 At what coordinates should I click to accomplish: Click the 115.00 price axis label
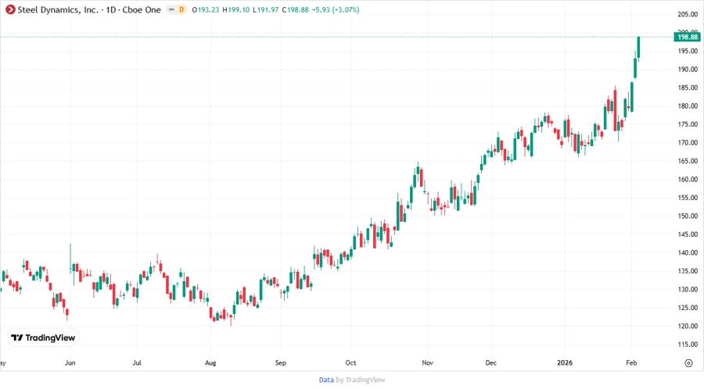[688, 344]
